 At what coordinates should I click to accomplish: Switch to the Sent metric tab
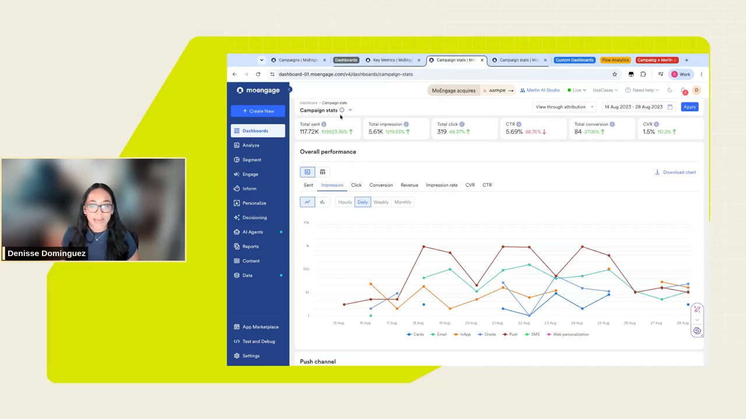pyautogui.click(x=308, y=185)
